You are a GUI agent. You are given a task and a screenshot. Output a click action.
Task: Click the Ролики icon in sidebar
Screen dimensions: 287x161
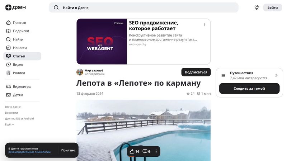tap(8, 73)
